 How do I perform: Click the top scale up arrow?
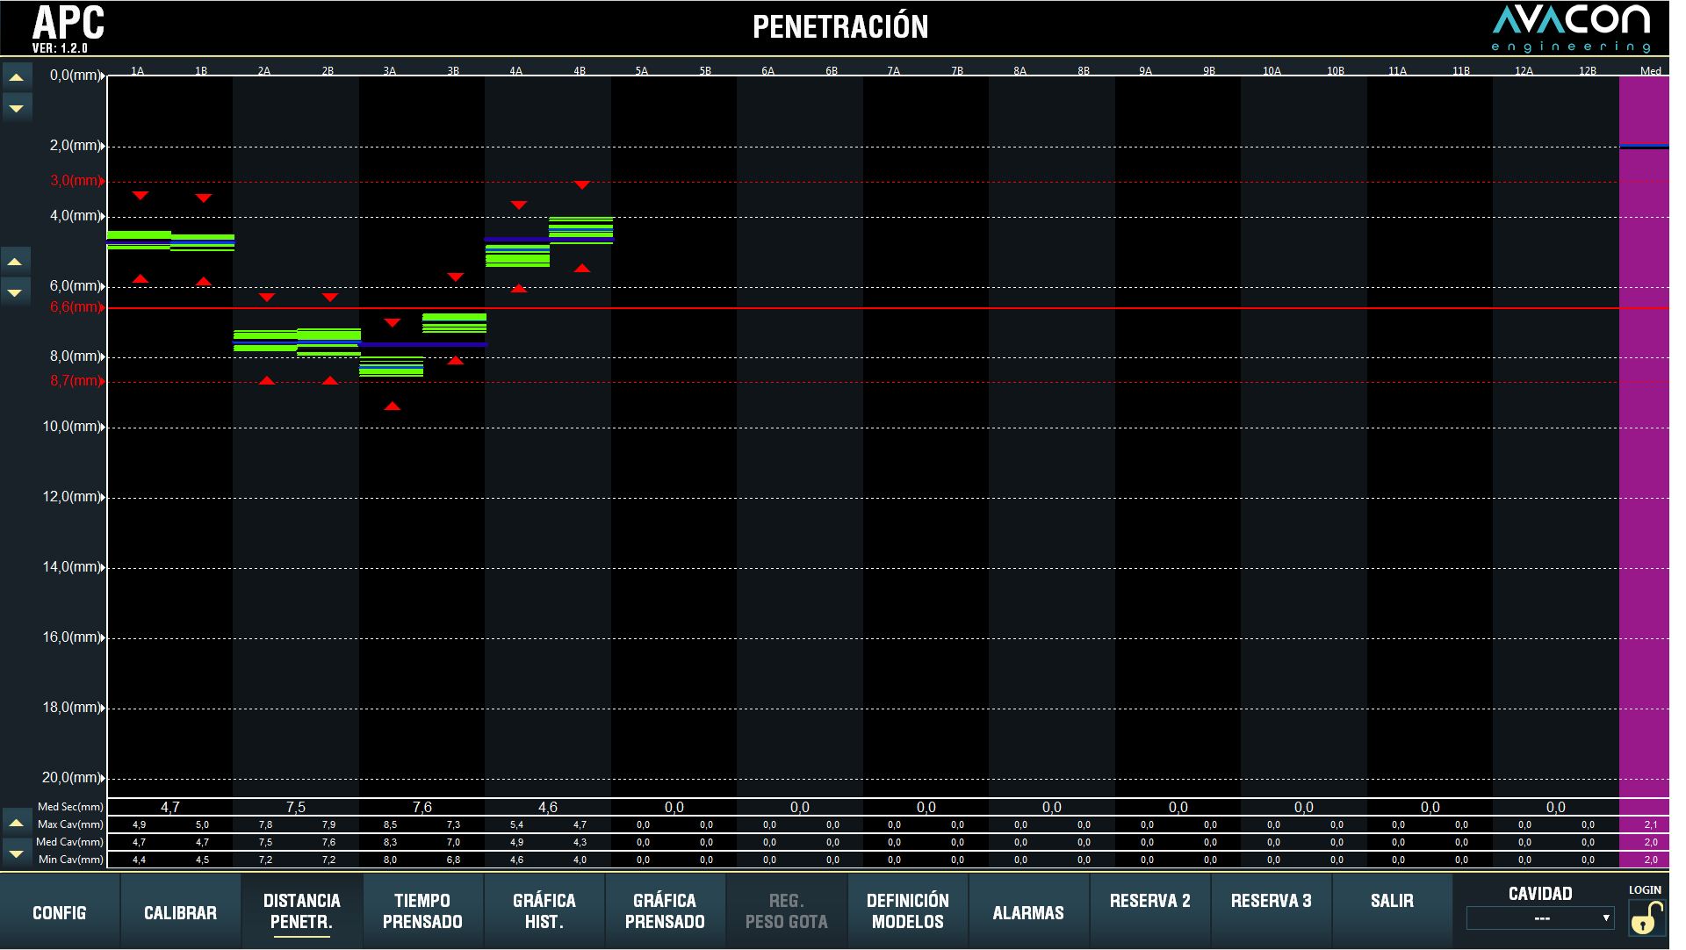[x=17, y=77]
